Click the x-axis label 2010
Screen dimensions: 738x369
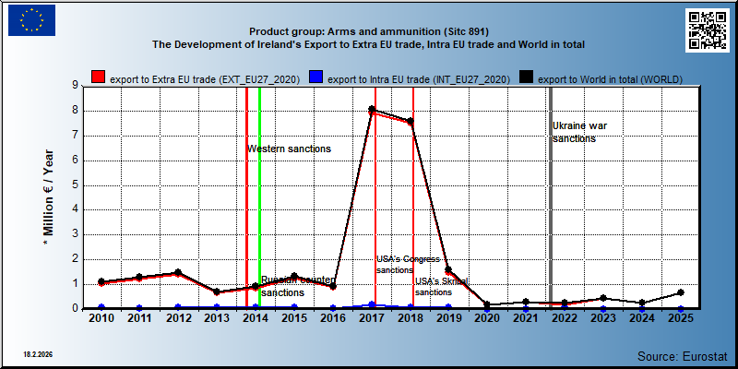tap(101, 318)
